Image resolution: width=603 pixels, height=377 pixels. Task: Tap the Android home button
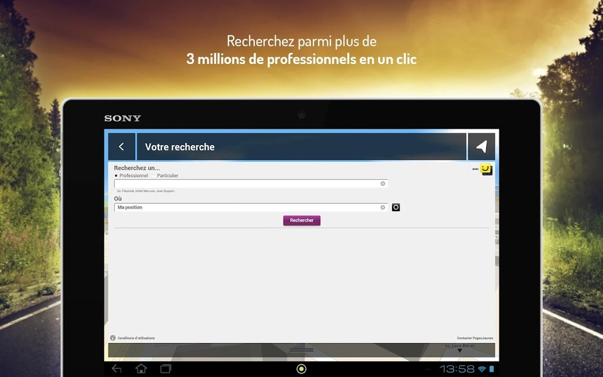tap(141, 369)
